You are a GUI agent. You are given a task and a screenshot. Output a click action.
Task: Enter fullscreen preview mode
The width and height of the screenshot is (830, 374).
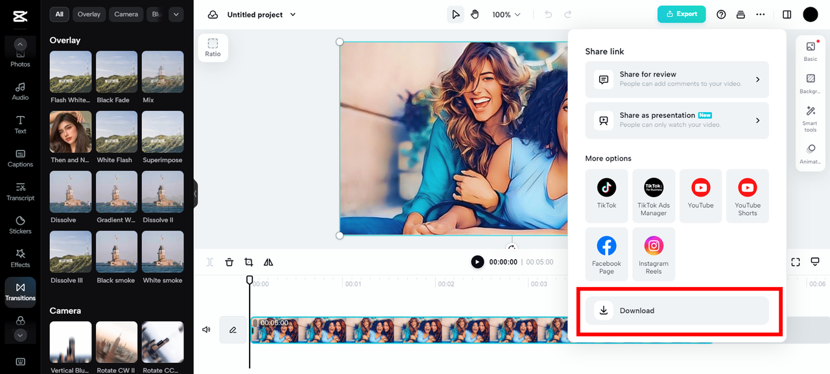tap(796, 262)
